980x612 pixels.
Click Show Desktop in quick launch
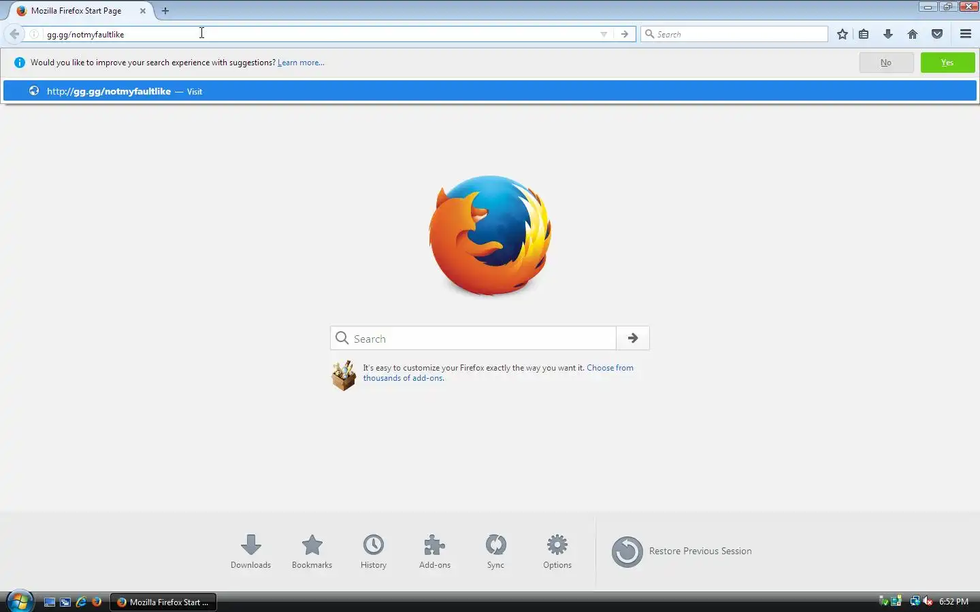click(x=50, y=602)
